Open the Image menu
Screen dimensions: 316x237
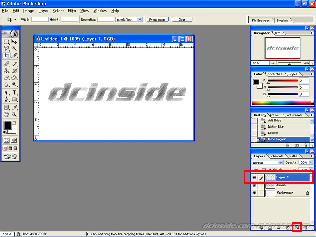click(x=29, y=11)
